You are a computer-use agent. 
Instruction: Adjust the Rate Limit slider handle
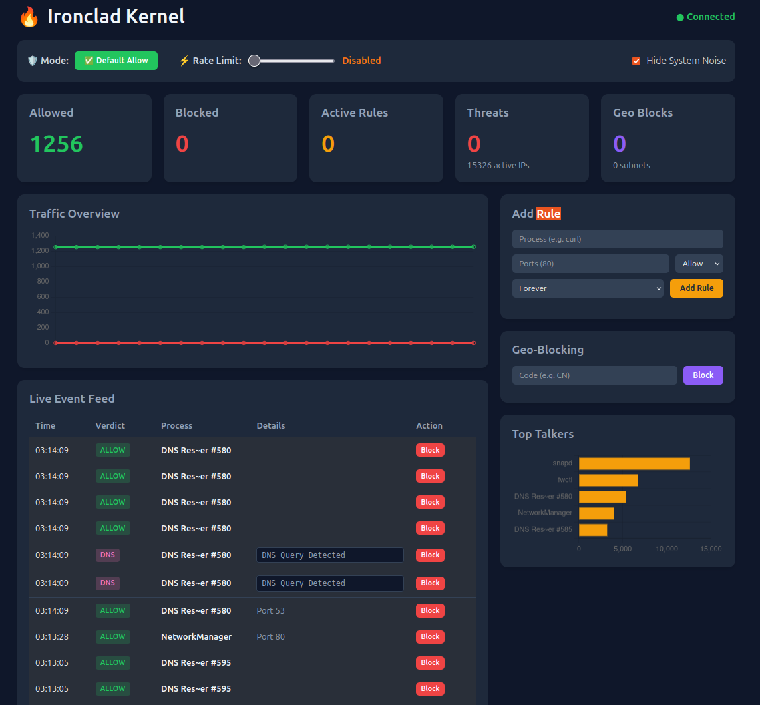coord(254,60)
